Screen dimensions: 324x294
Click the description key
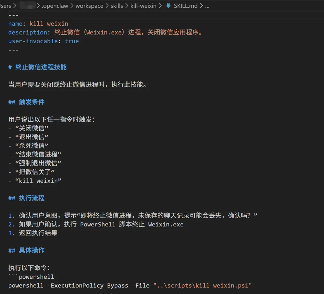tap(28, 32)
